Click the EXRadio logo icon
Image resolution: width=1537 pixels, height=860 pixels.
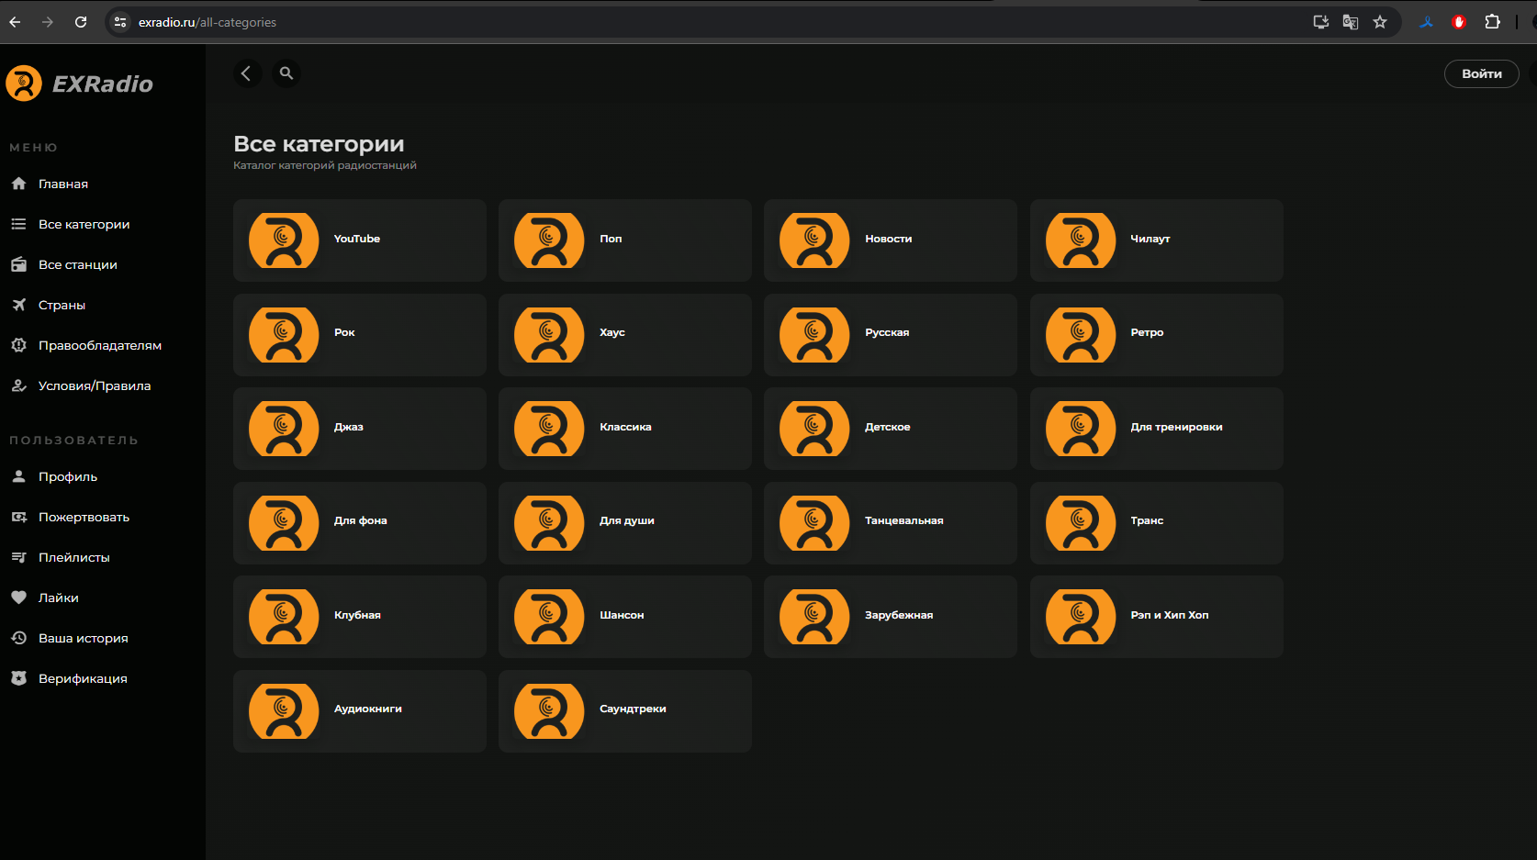24,84
